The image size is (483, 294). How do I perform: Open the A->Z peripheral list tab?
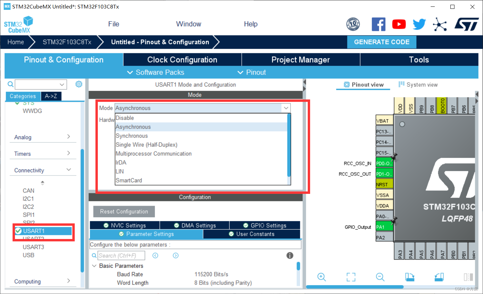51,96
